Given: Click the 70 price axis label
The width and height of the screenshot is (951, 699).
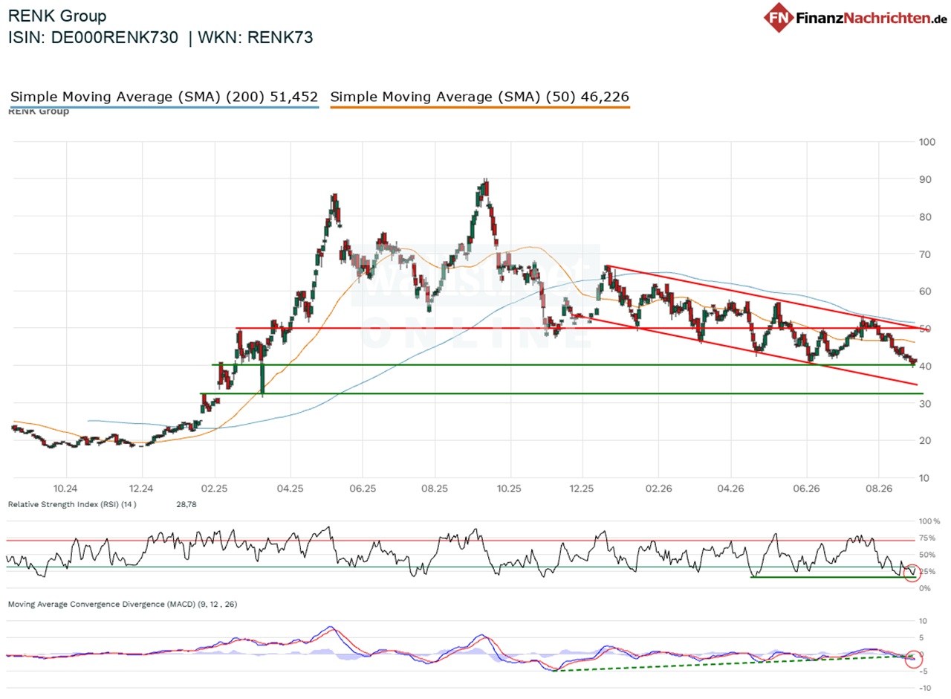Looking at the screenshot, I should (x=924, y=254).
